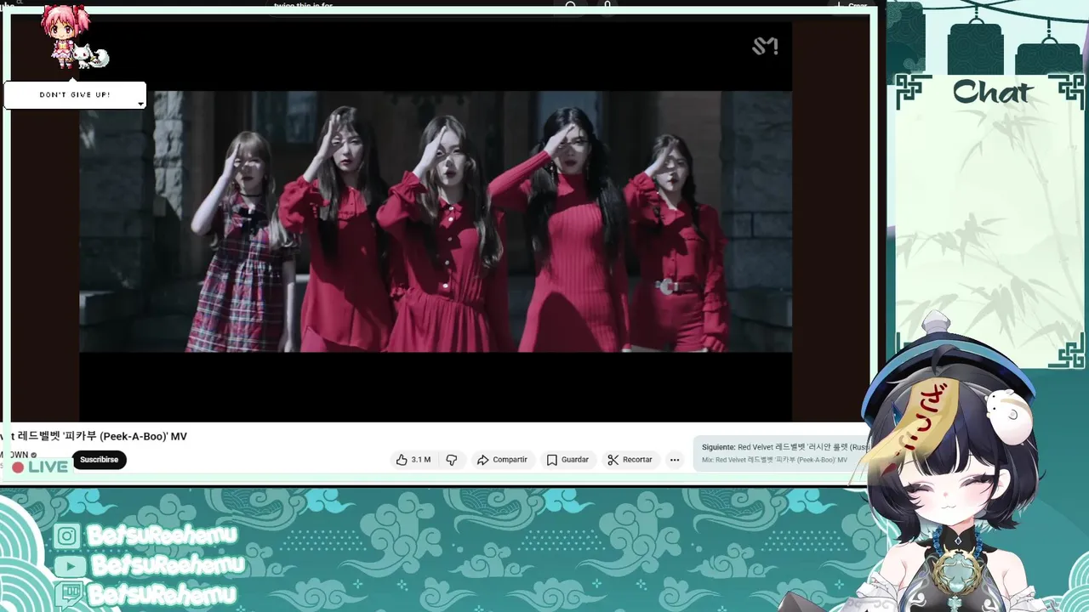The width and height of the screenshot is (1089, 612).
Task: Click the Twitch icon in the overlay
Action: (68, 595)
